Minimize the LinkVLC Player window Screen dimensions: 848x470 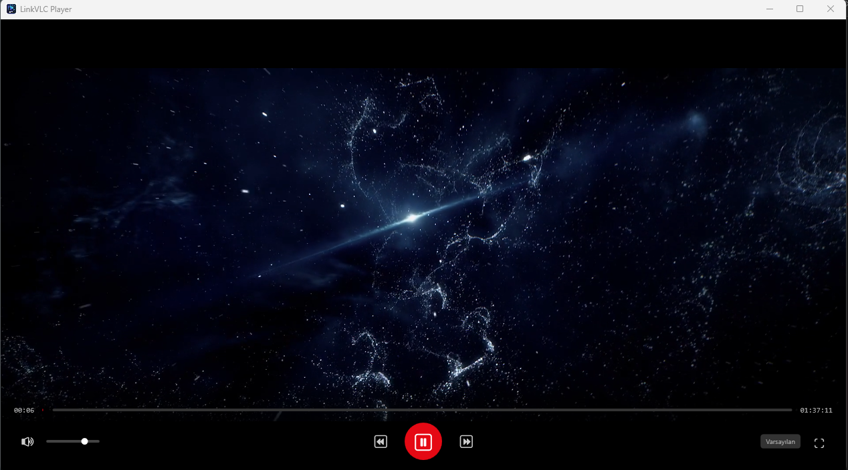pyautogui.click(x=770, y=9)
